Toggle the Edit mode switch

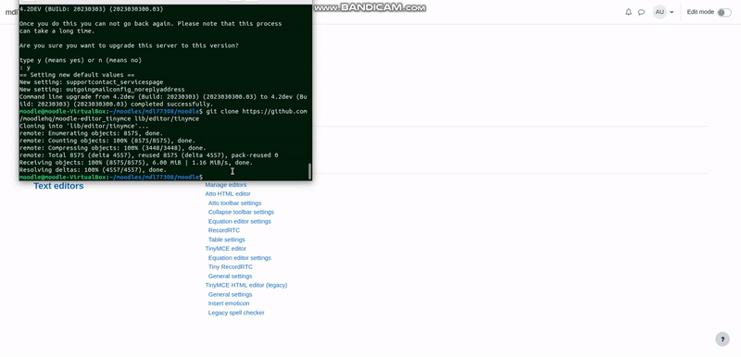pyautogui.click(x=724, y=12)
